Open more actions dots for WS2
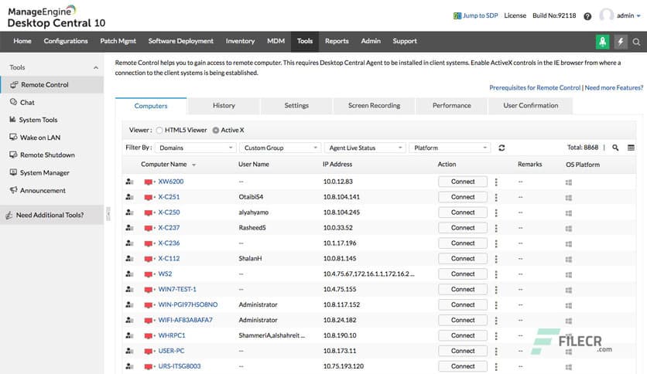The width and height of the screenshot is (647, 374). (x=496, y=274)
